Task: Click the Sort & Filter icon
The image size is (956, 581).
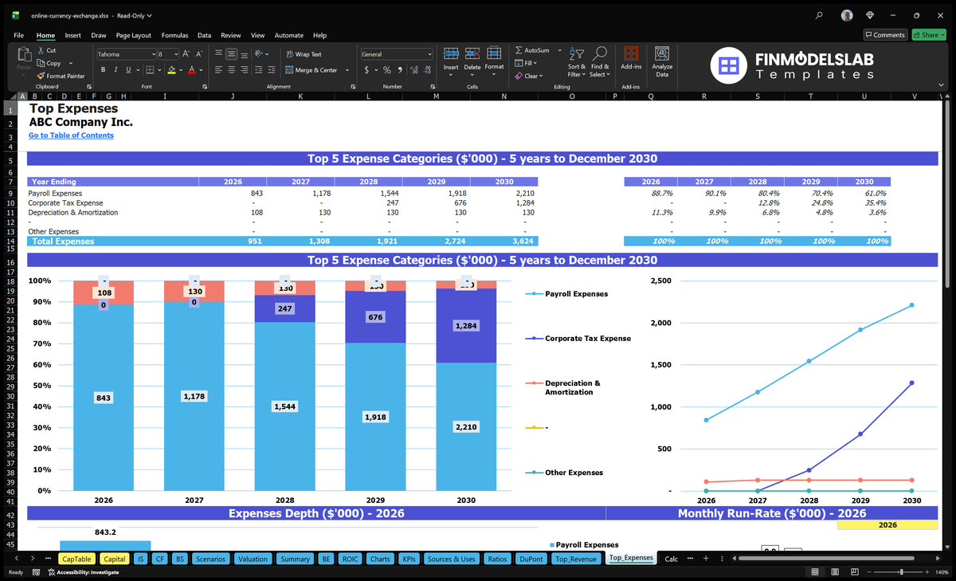Action: 577,61
